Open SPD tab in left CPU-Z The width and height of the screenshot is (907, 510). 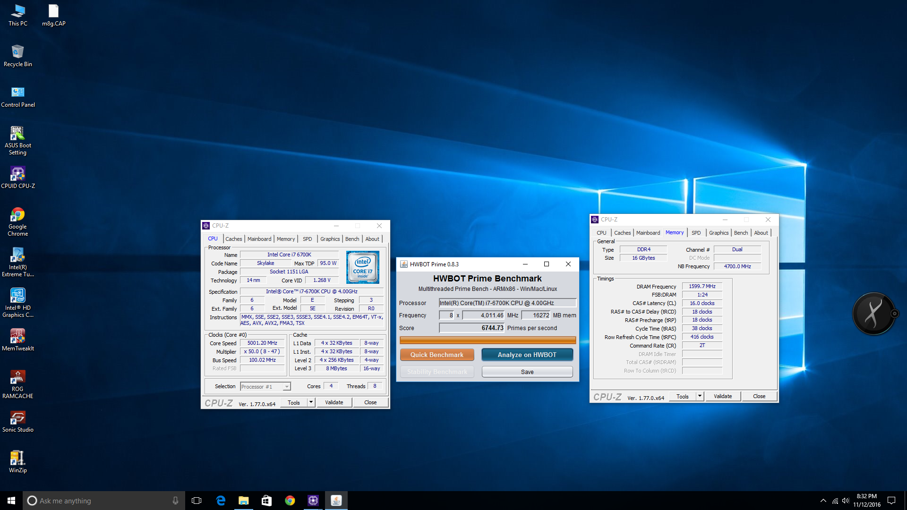[307, 239]
